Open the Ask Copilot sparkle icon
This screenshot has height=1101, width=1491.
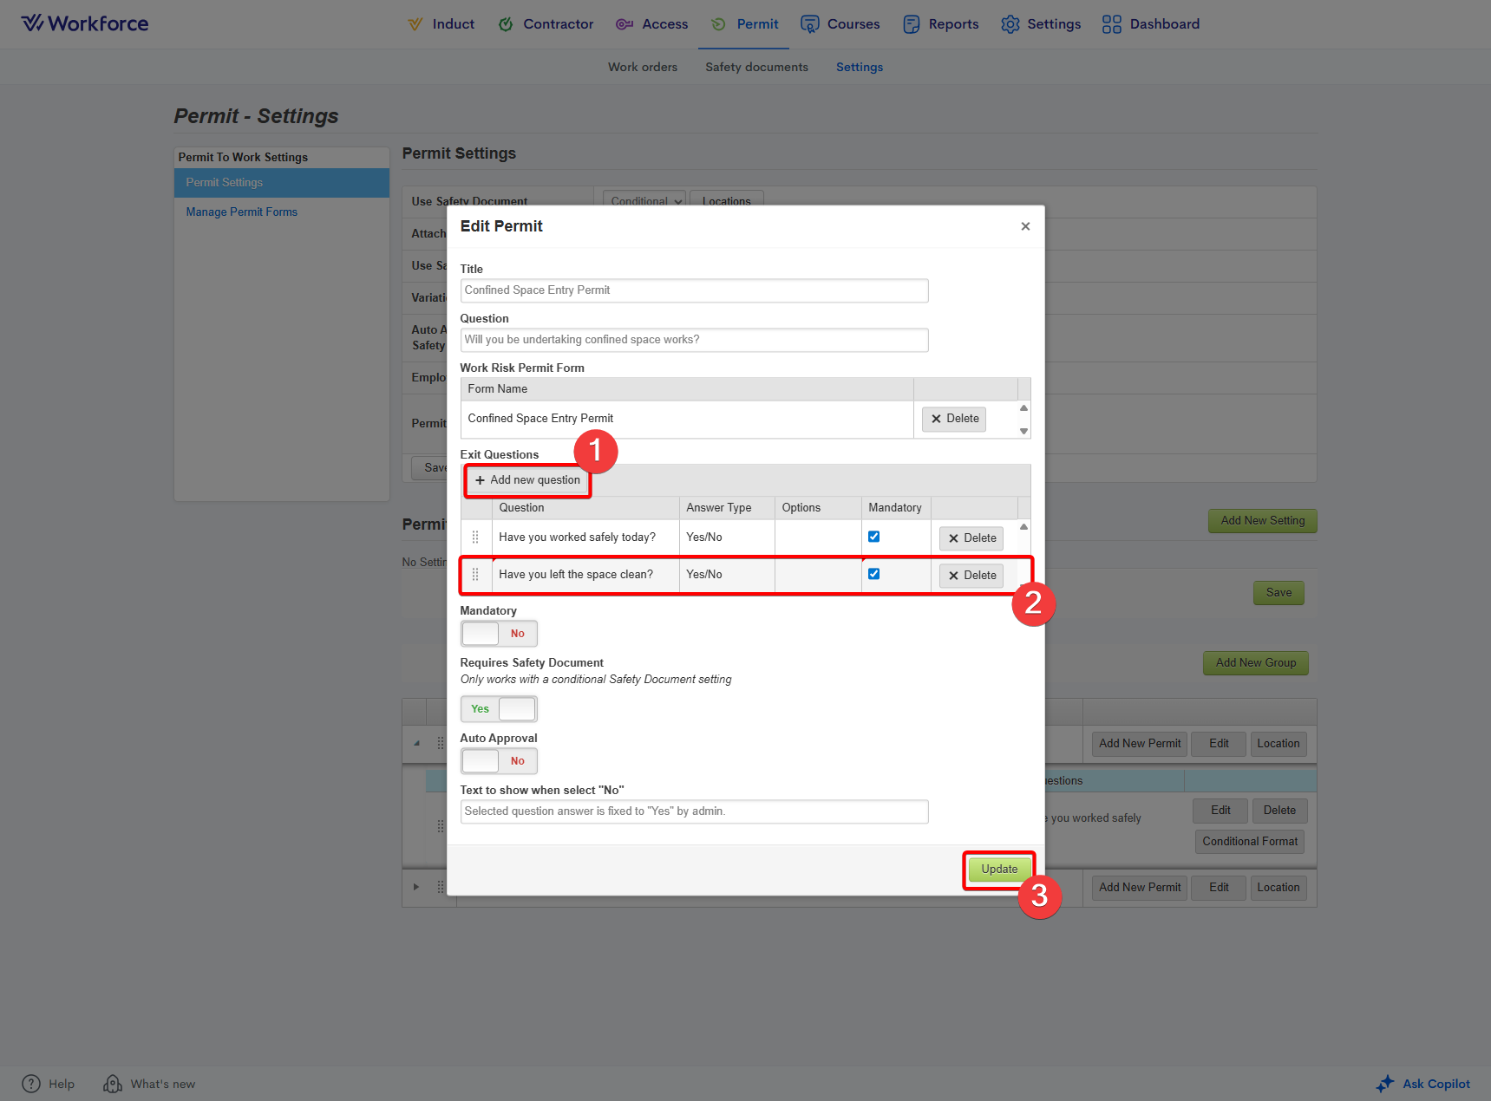tap(1385, 1084)
